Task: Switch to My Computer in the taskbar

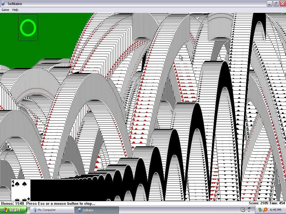Action: (x=52, y=210)
